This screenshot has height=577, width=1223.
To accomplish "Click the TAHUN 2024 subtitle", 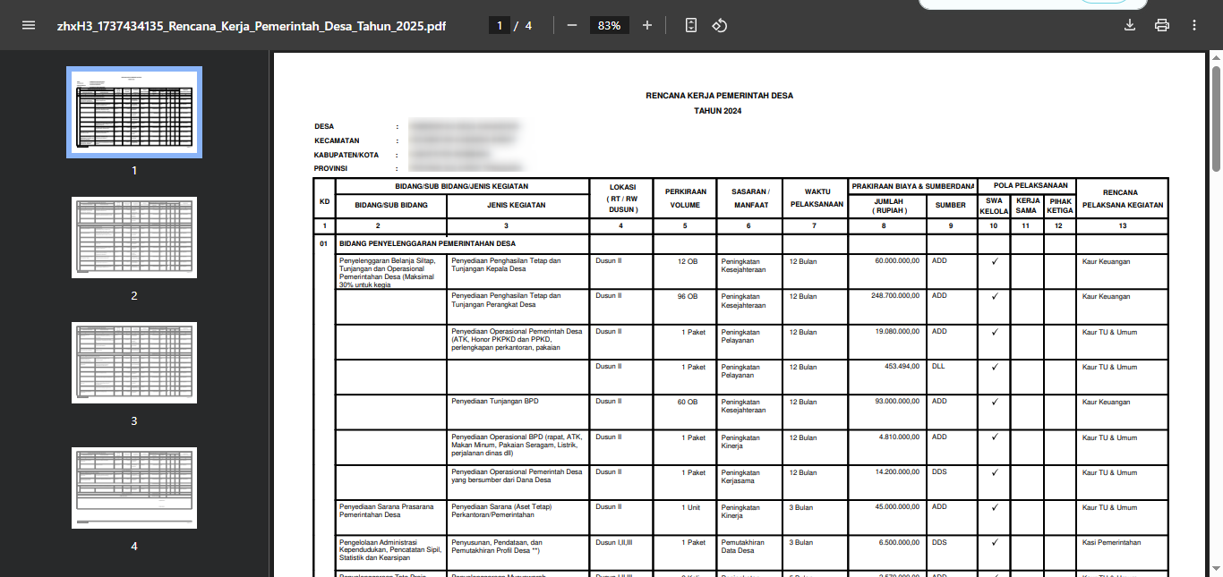I will click(x=718, y=111).
